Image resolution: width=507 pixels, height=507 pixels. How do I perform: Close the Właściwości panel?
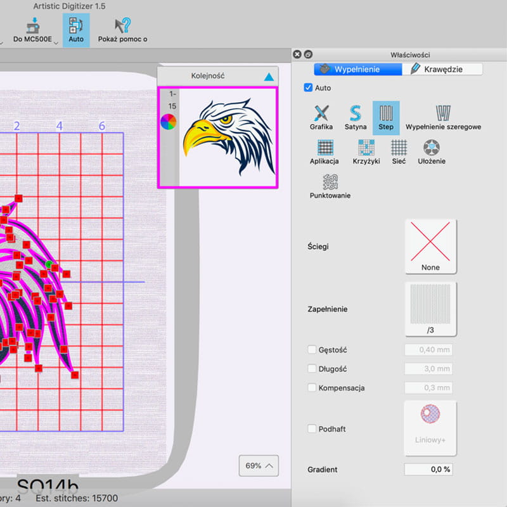point(297,55)
